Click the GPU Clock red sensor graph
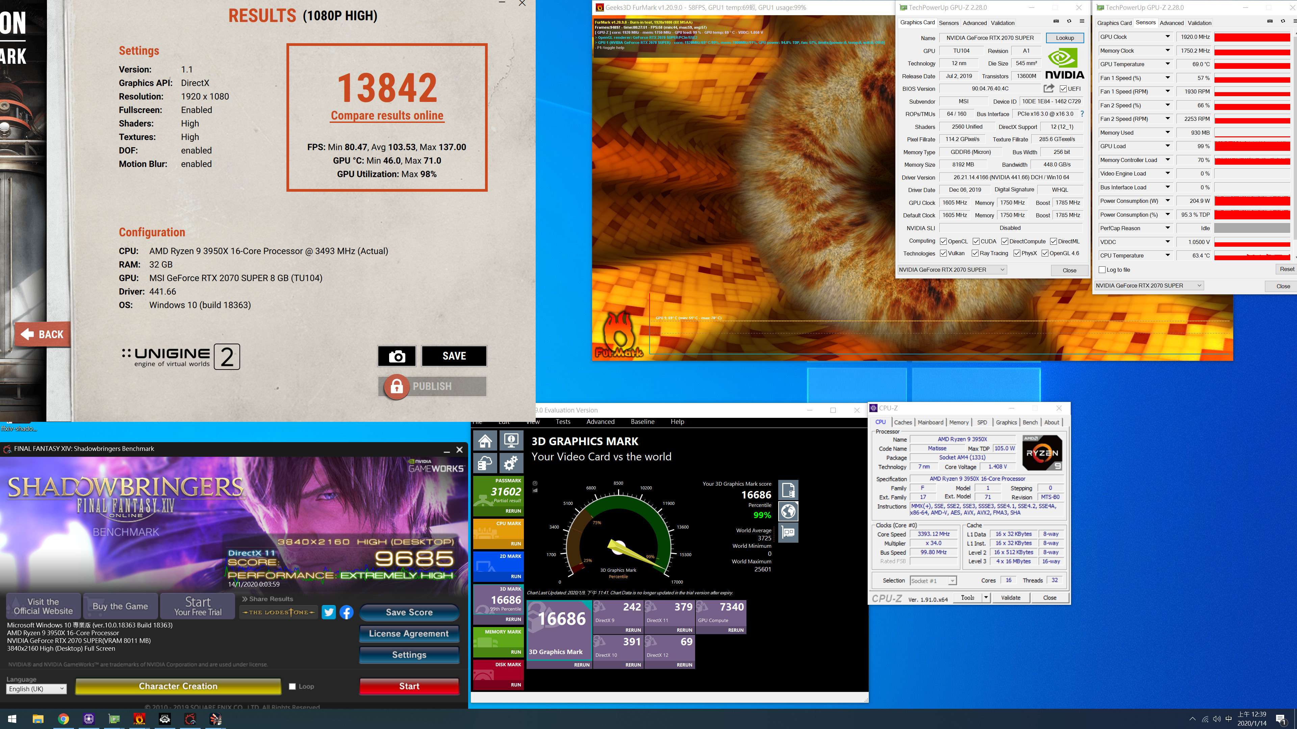This screenshot has width=1297, height=729. point(1252,37)
